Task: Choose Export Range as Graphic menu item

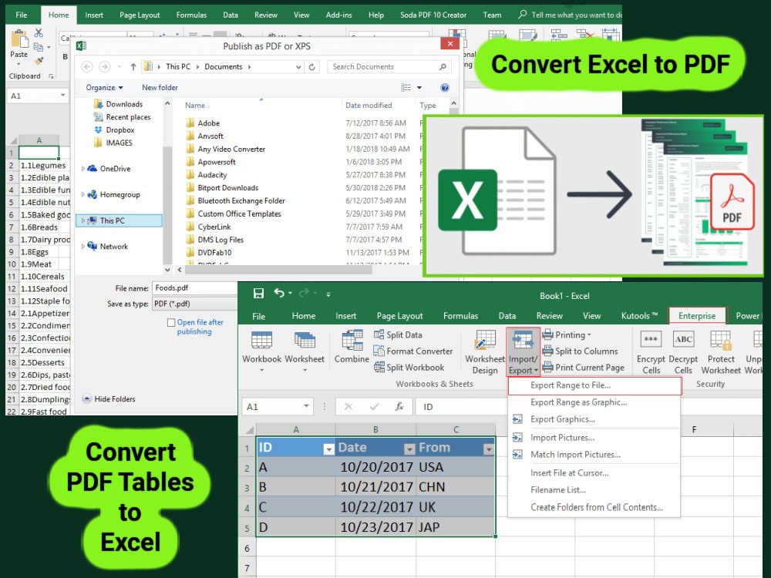Action: (594, 402)
